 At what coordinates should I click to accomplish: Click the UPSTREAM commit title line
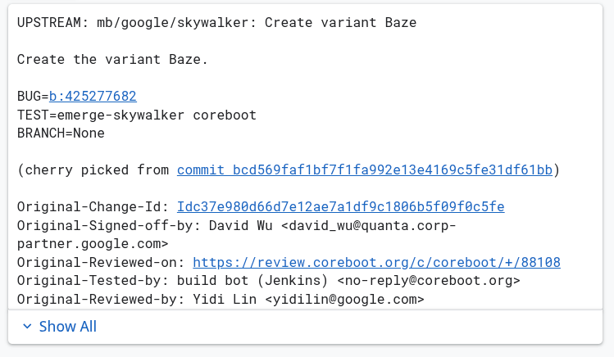point(216,23)
